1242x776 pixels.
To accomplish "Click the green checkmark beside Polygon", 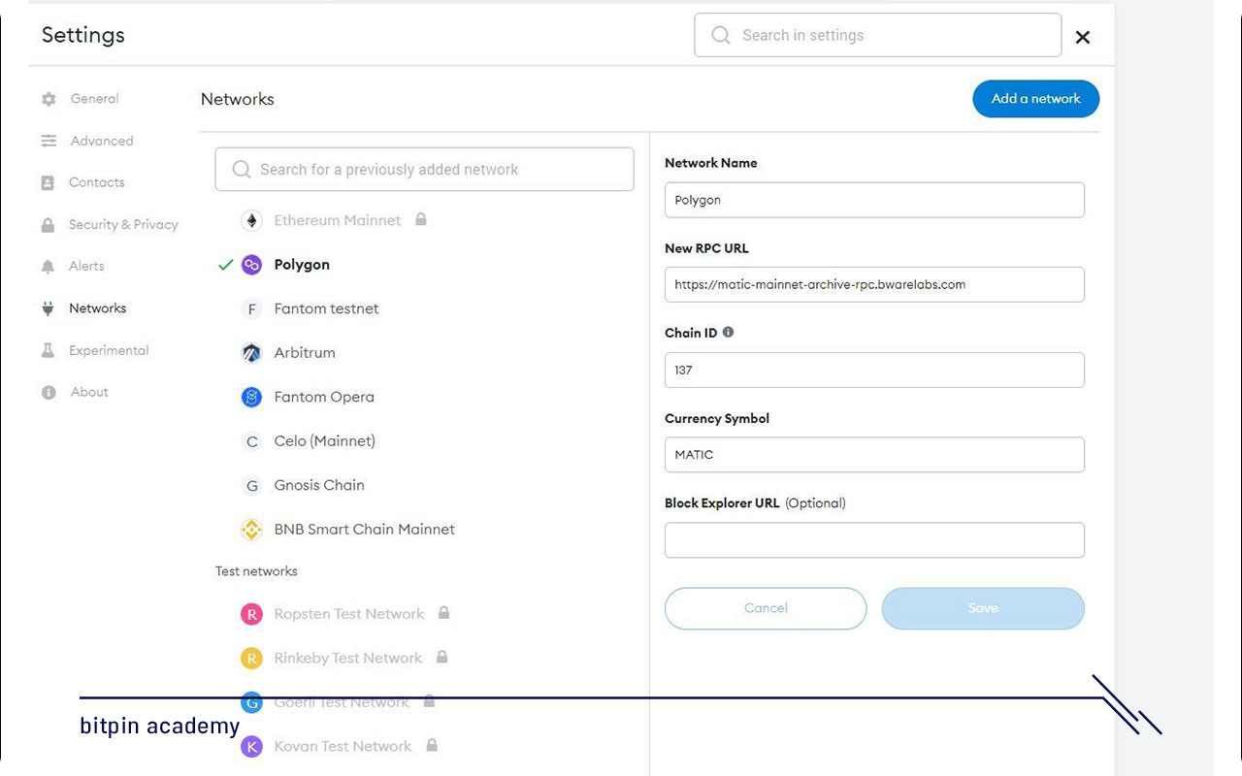I will coord(225,265).
